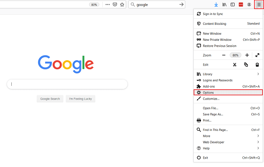Zoom out with the minus button

tap(224, 55)
